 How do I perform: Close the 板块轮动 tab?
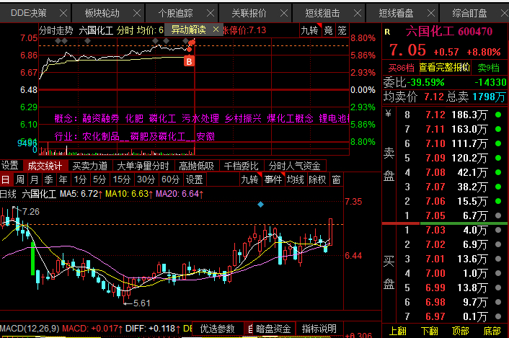tap(137, 13)
